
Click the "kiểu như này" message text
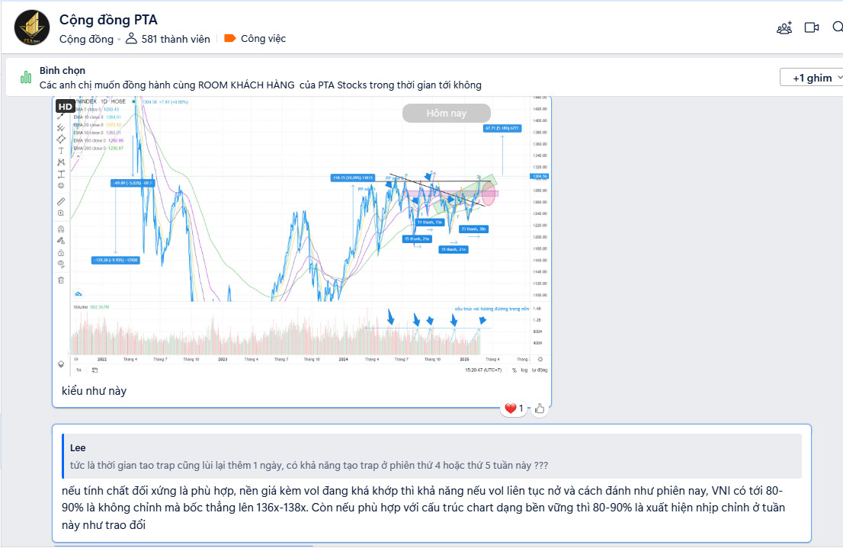tap(95, 391)
